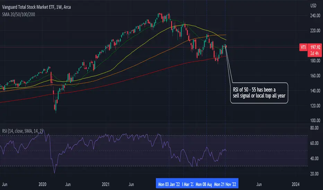Click the 120.00 price axis label
This screenshot has width=323, height=190.
click(315, 106)
